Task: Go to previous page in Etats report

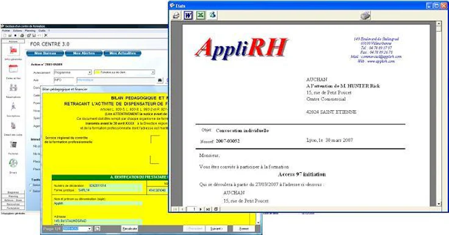Action: tap(182, 209)
